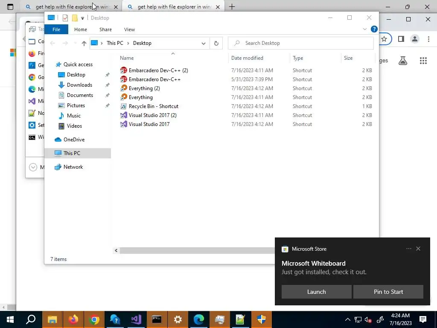Open OneDrive in the navigation pane
This screenshot has width=437, height=328.
pos(74,140)
